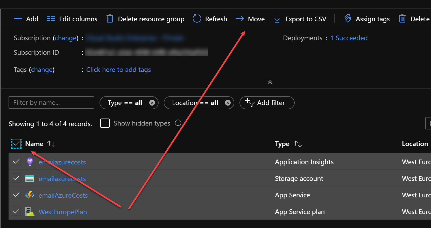Click the Add plus icon
The image size is (431, 228).
pyautogui.click(x=18, y=19)
